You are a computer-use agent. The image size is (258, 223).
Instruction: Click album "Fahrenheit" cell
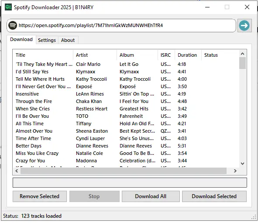tap(131, 116)
